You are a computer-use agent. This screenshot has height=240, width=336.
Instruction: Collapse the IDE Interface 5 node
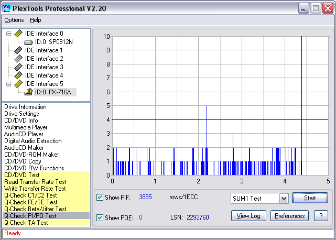click(8, 84)
